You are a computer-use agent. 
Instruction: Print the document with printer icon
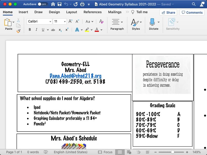[82, 4]
